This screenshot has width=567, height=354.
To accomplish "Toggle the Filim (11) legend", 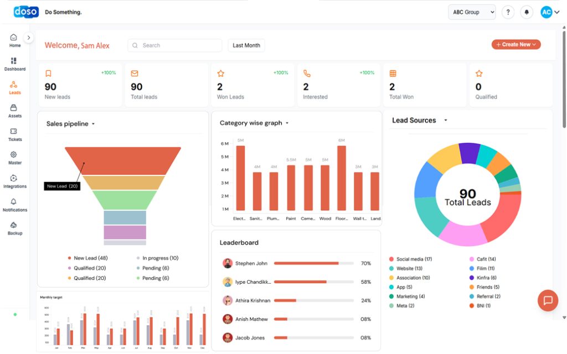I will coord(482,269).
